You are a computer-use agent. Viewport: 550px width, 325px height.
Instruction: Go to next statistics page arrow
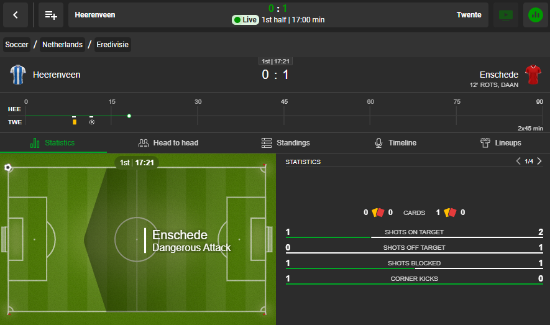[539, 161]
